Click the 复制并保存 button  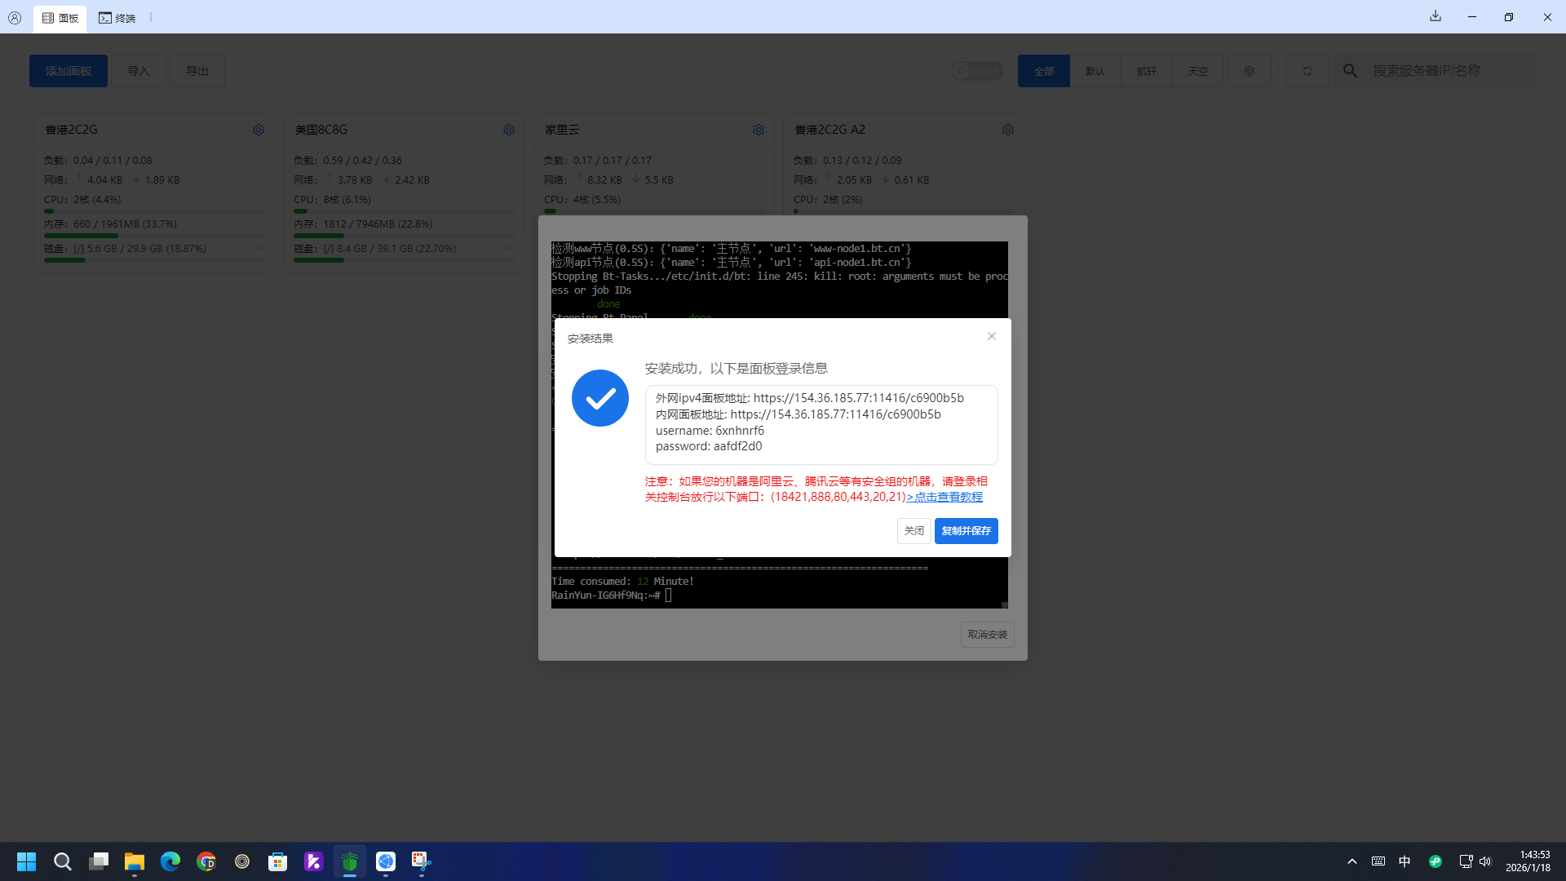tap(966, 531)
